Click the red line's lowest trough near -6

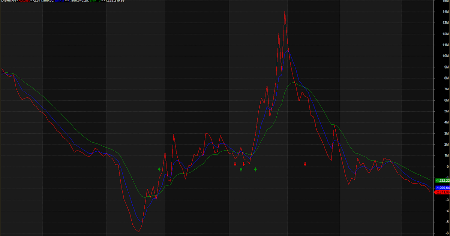tap(139, 231)
